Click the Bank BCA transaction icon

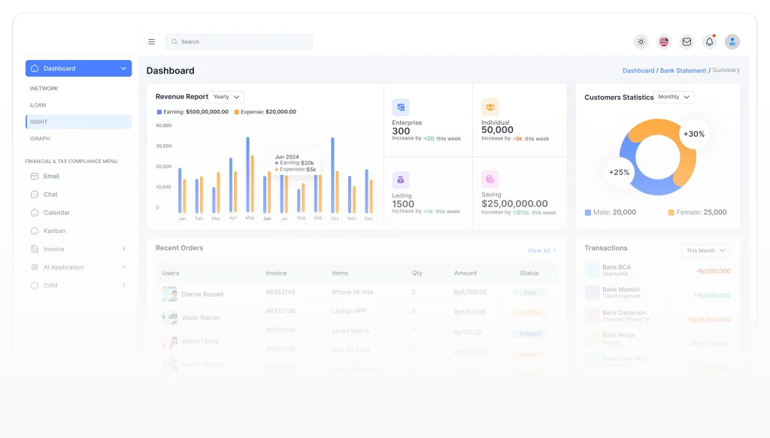tap(593, 270)
